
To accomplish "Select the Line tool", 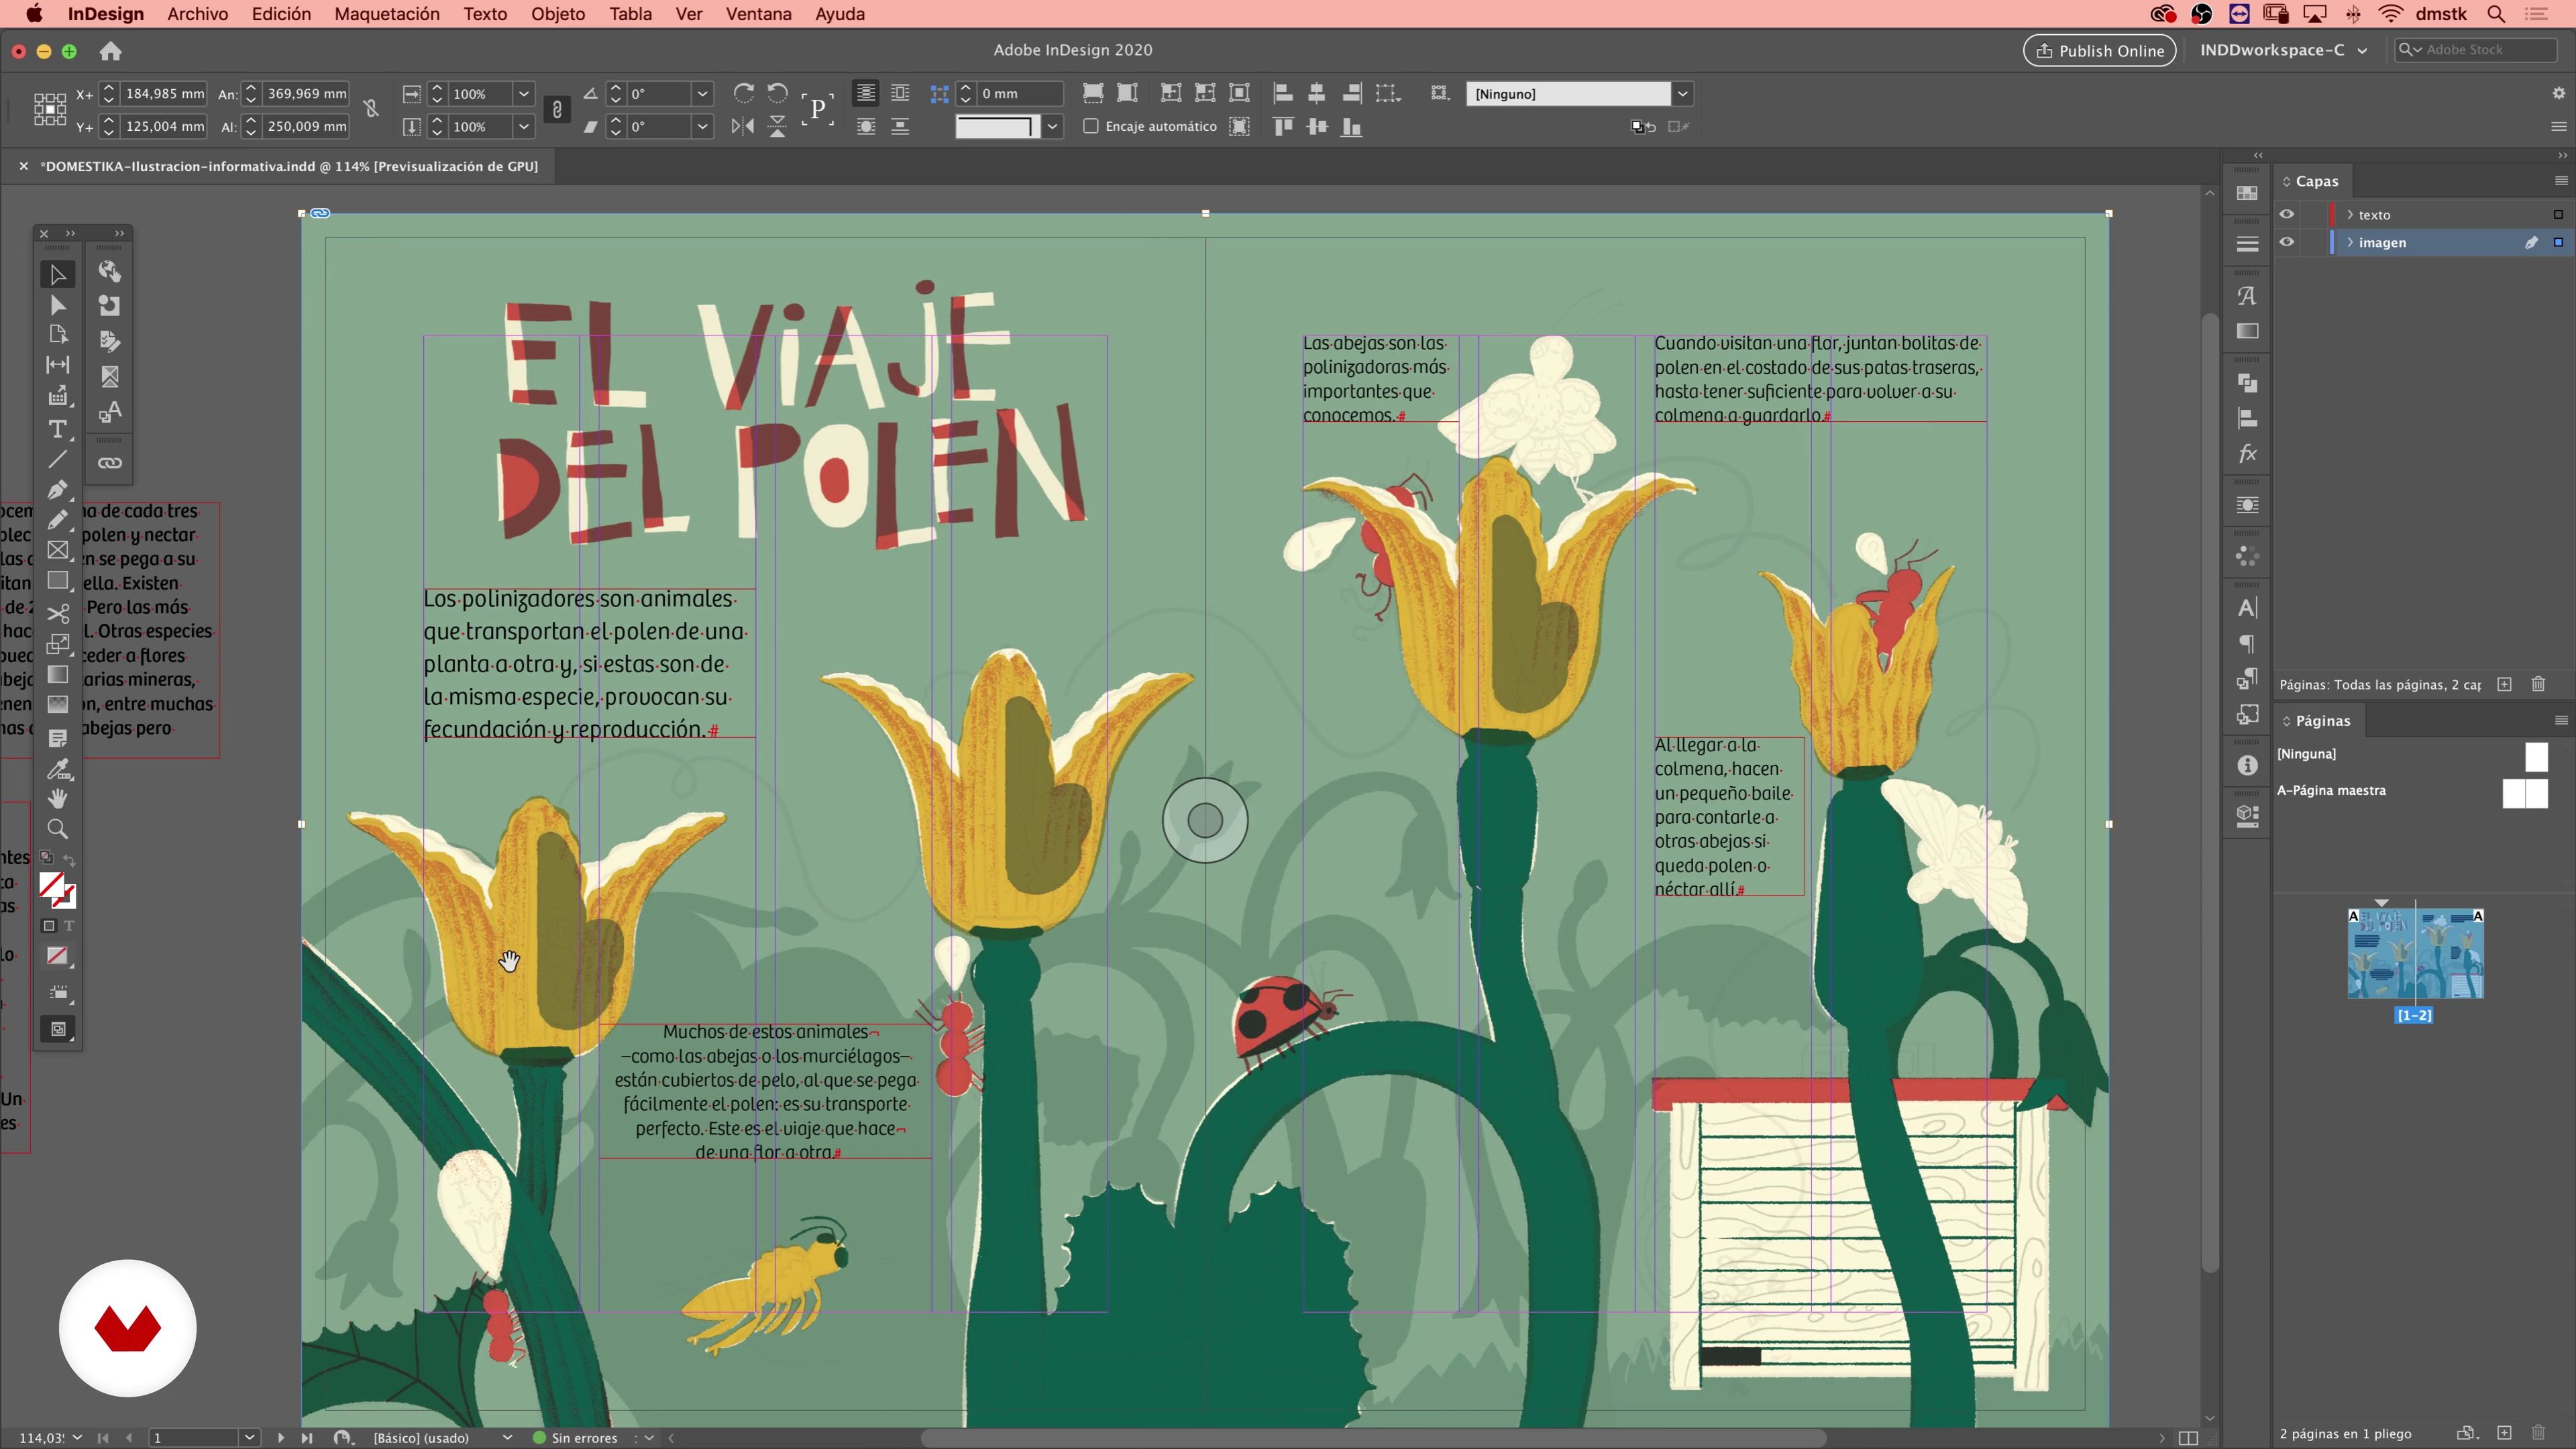I will [57, 459].
